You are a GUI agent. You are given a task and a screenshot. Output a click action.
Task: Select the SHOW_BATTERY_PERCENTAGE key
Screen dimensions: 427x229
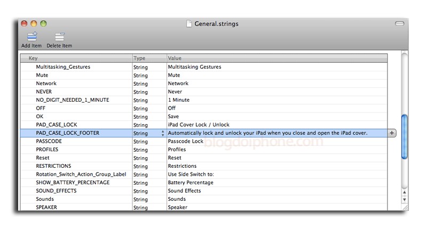(x=73, y=183)
